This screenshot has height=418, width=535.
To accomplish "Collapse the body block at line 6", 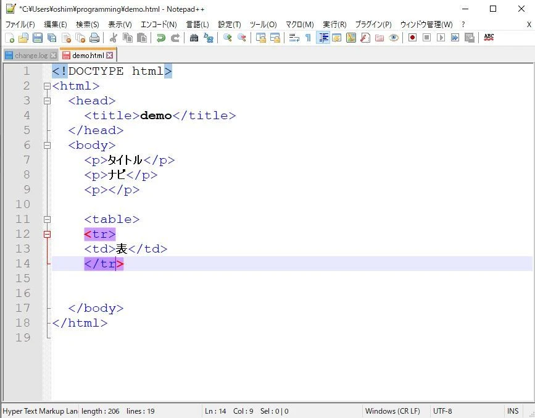I will pos(47,145).
